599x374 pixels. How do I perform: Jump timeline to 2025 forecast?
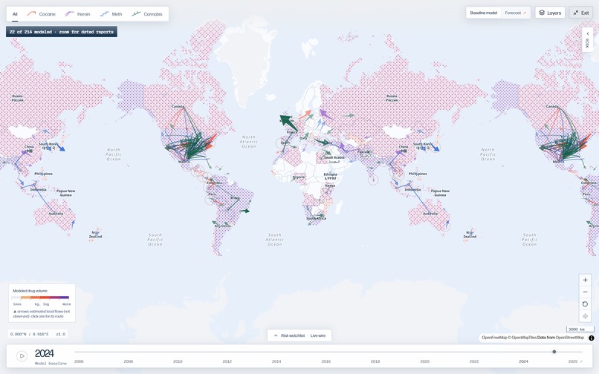point(575,361)
